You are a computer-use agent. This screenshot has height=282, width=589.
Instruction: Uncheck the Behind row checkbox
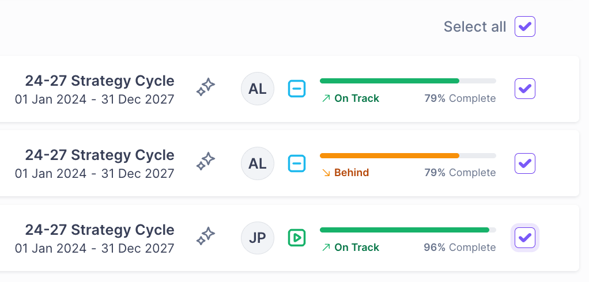tap(525, 163)
